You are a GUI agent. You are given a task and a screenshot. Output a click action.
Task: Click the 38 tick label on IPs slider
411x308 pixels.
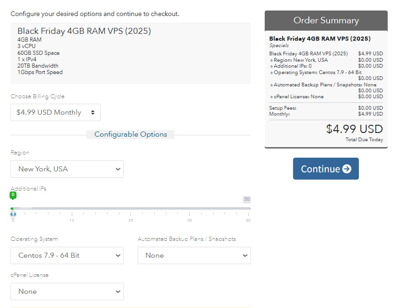click(190, 221)
